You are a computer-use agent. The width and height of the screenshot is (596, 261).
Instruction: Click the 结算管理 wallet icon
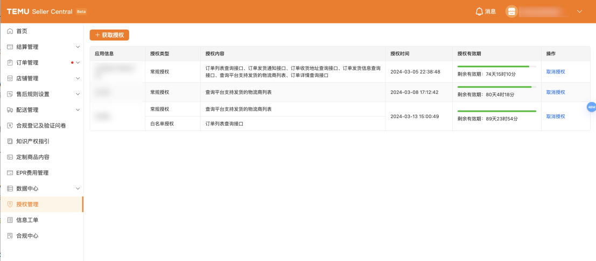(x=10, y=47)
